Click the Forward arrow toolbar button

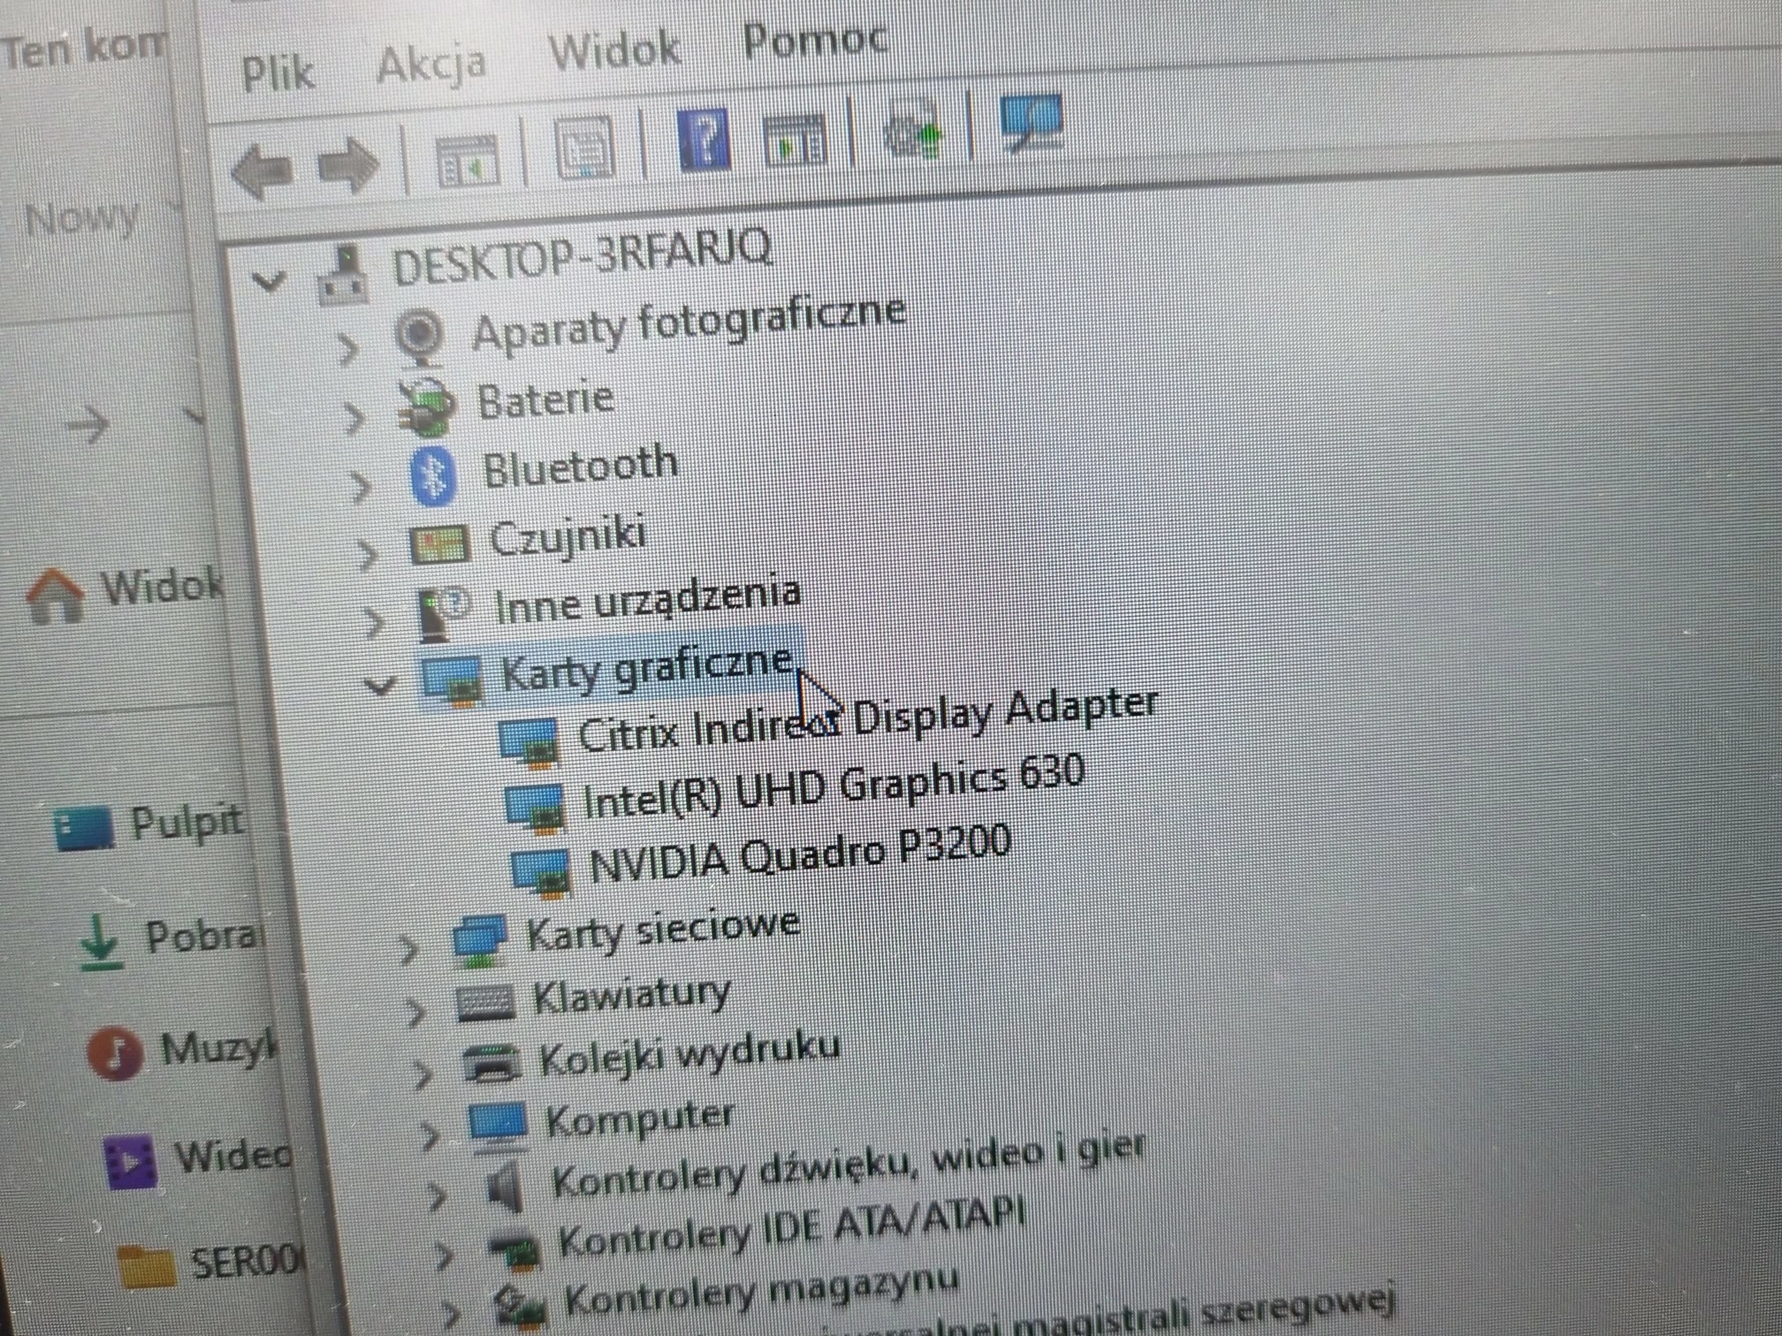348,165
